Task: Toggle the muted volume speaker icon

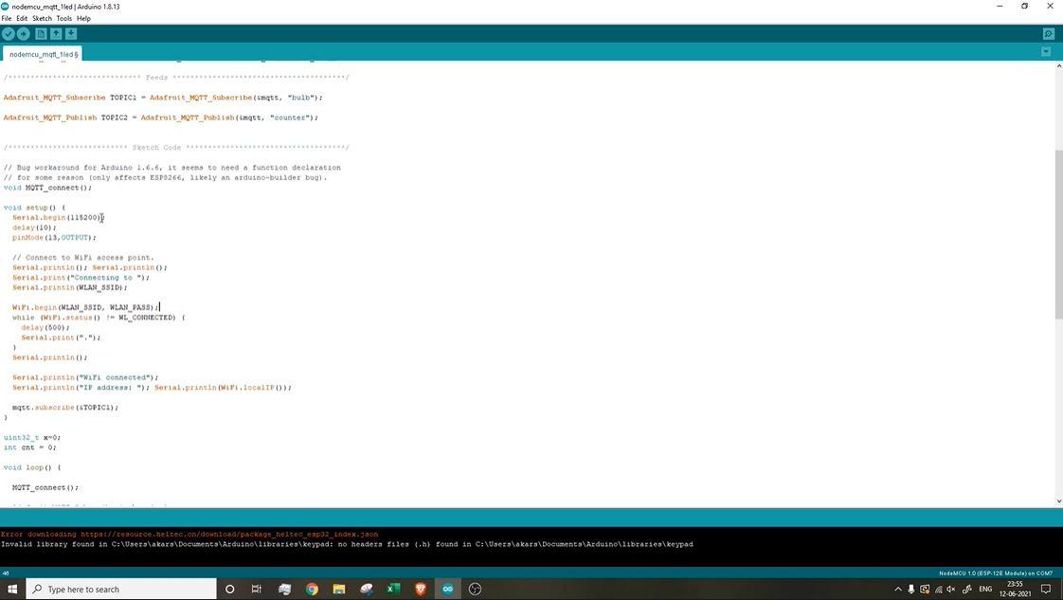Action: point(951,590)
